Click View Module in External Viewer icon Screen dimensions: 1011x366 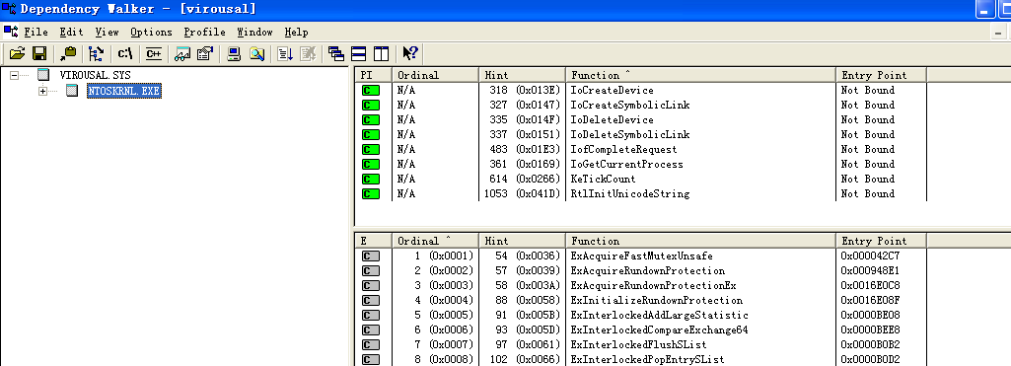183,53
